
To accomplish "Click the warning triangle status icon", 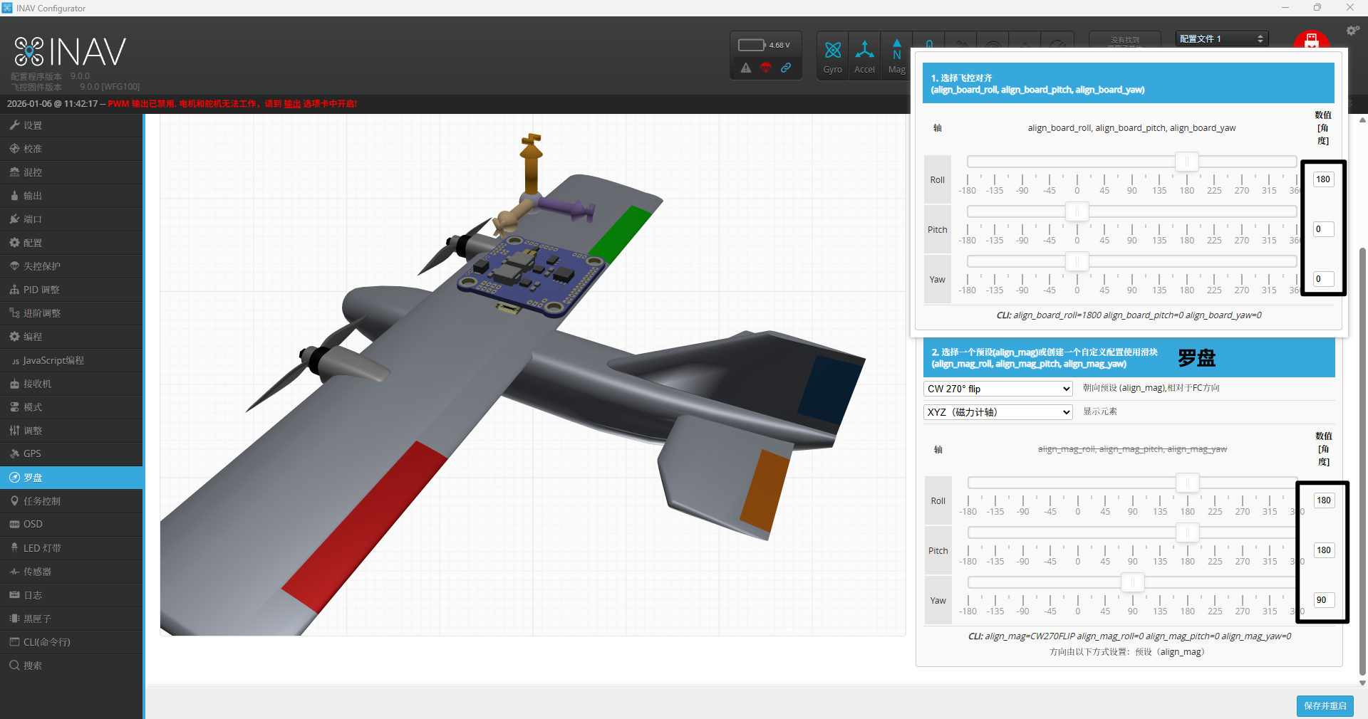I will (x=745, y=68).
